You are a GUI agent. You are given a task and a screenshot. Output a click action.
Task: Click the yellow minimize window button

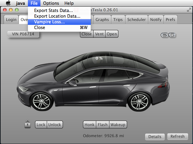click(11, 10)
